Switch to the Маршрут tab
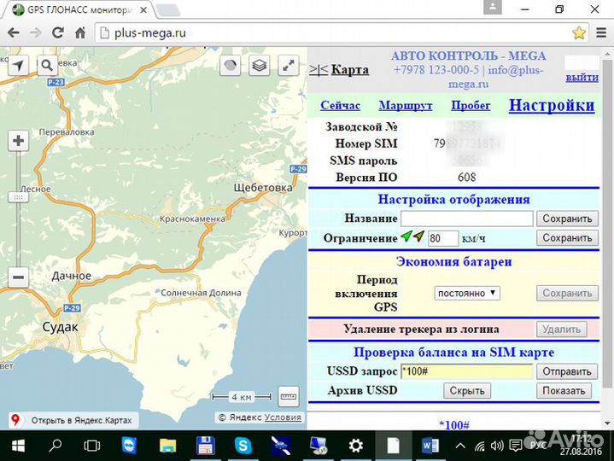The image size is (614, 461). tap(406, 105)
